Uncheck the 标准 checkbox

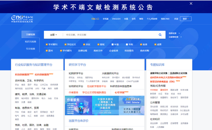point(141,45)
